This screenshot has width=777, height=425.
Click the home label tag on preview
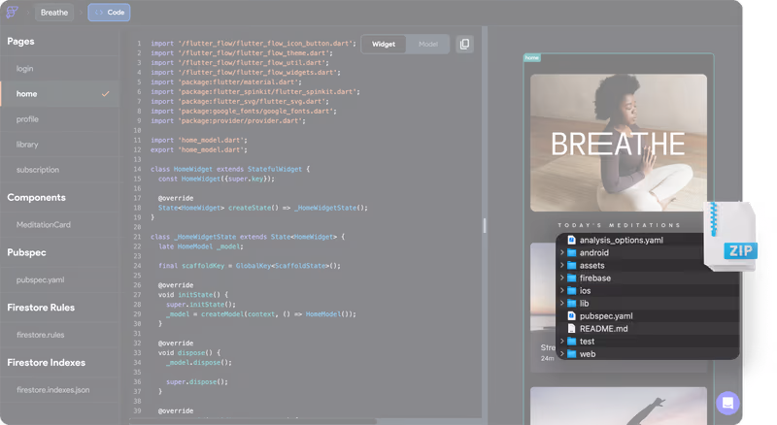(x=531, y=58)
